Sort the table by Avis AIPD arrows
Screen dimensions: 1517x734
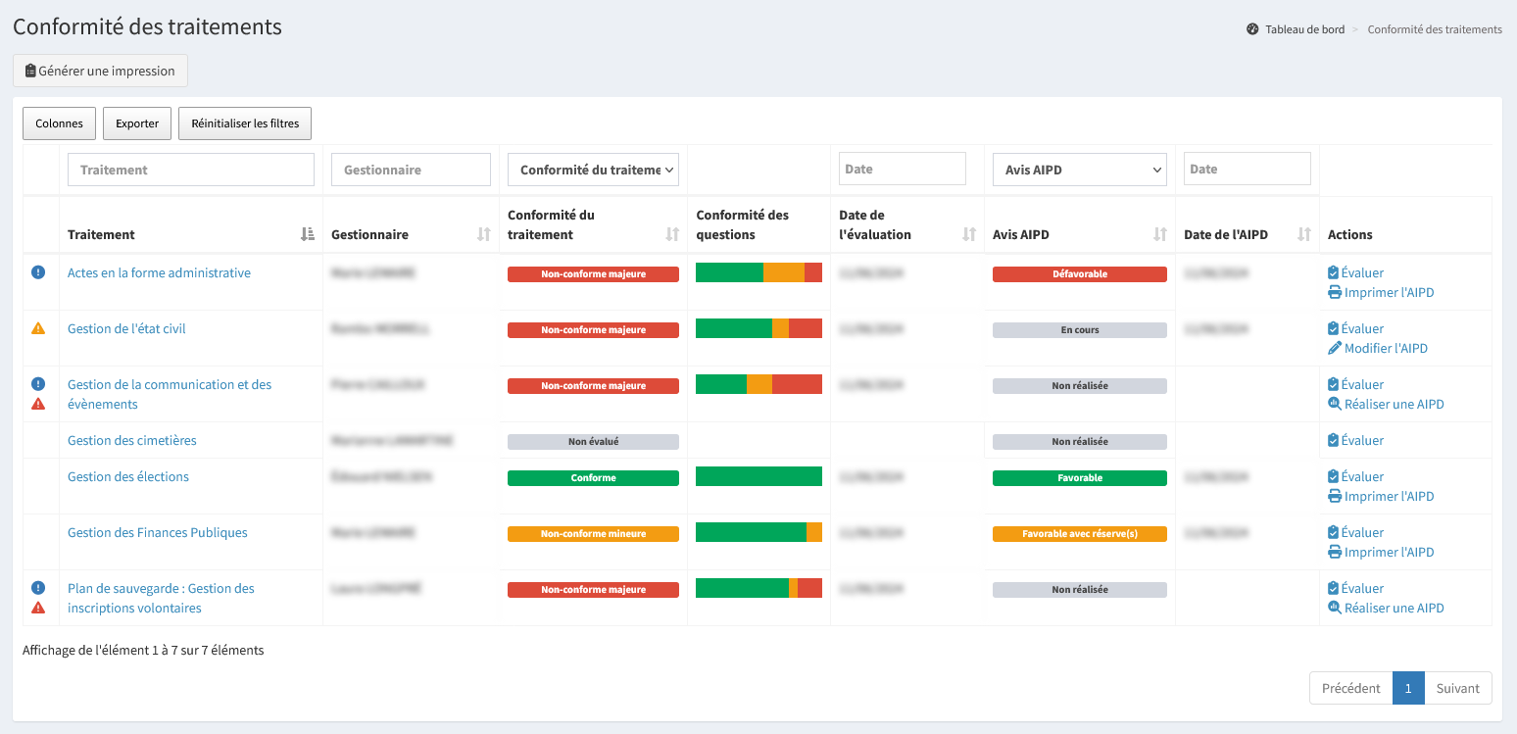[x=1160, y=234]
